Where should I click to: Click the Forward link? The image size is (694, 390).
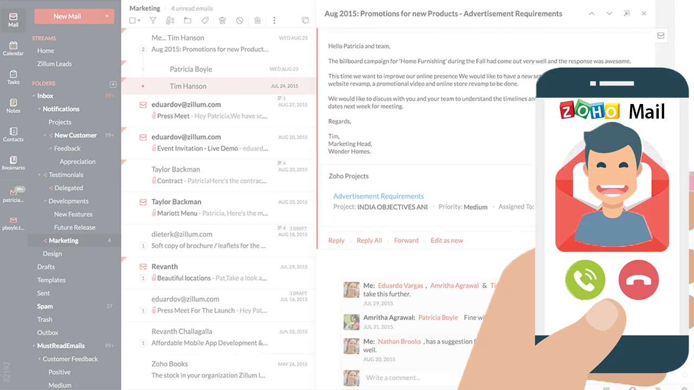point(406,240)
